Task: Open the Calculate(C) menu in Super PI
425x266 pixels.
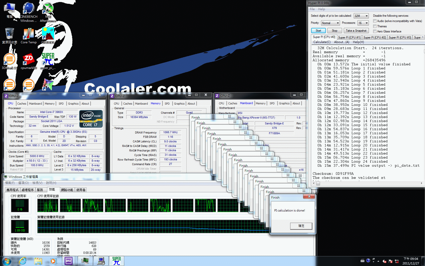Action: click(322, 42)
